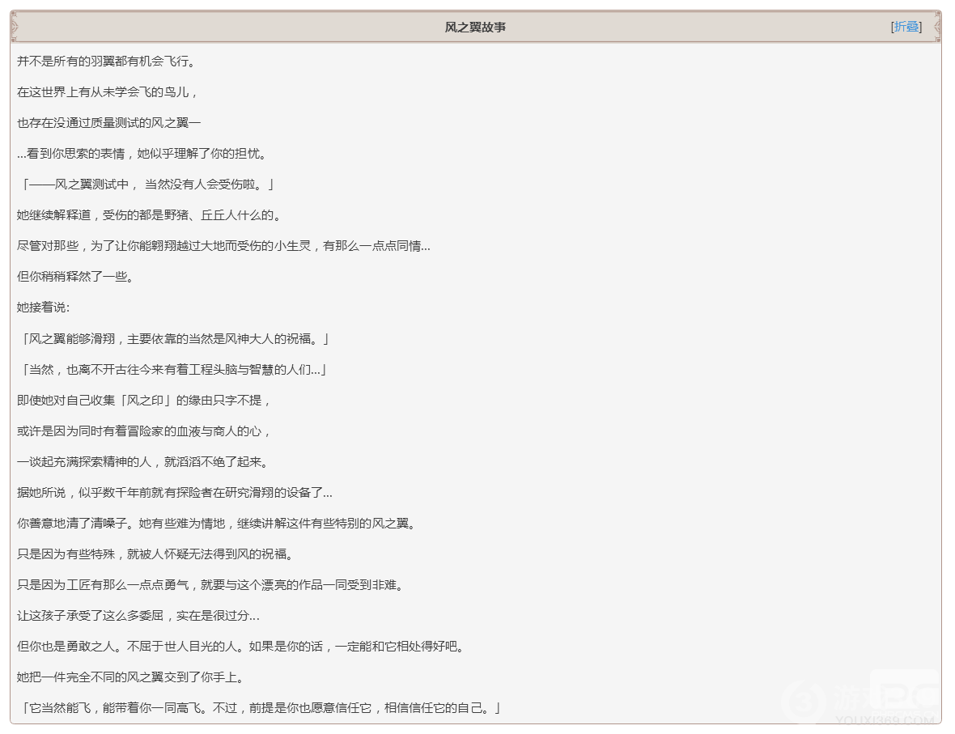Click the line 并不是所有的羽翼都有机会飞行

click(x=105, y=62)
